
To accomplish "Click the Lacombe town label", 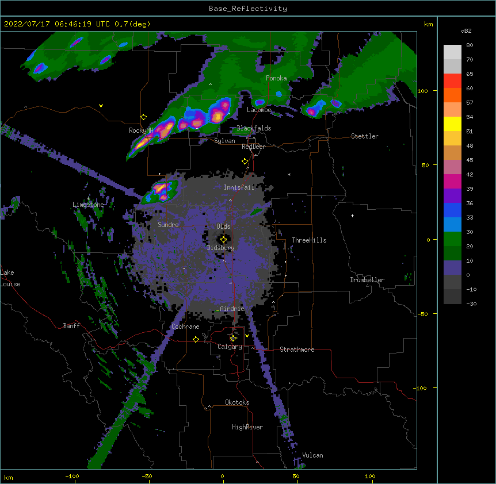I will coord(259,110).
